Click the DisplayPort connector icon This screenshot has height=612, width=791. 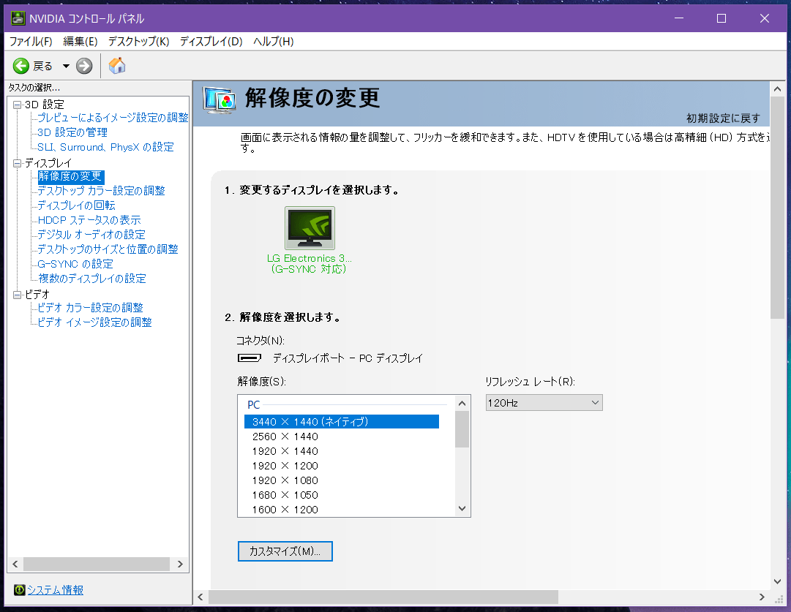(x=250, y=358)
